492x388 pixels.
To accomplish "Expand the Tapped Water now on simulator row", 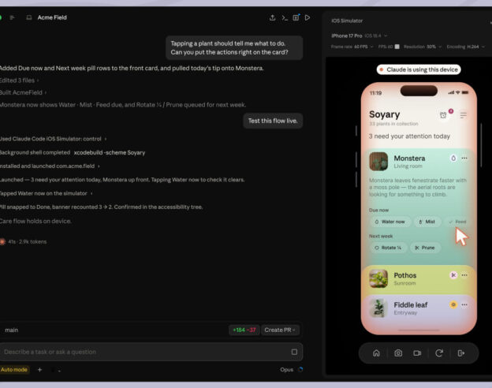I will pos(47,193).
